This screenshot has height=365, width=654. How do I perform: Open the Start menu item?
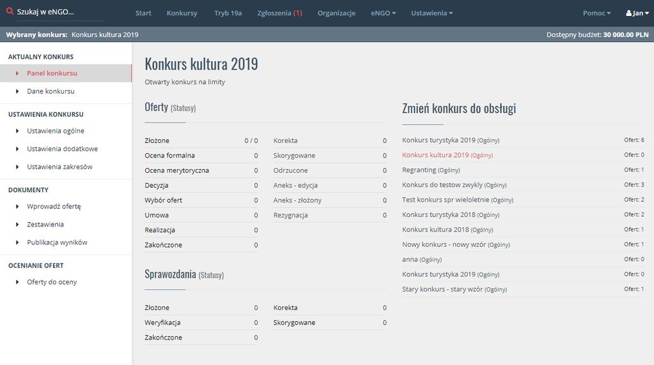[143, 13]
